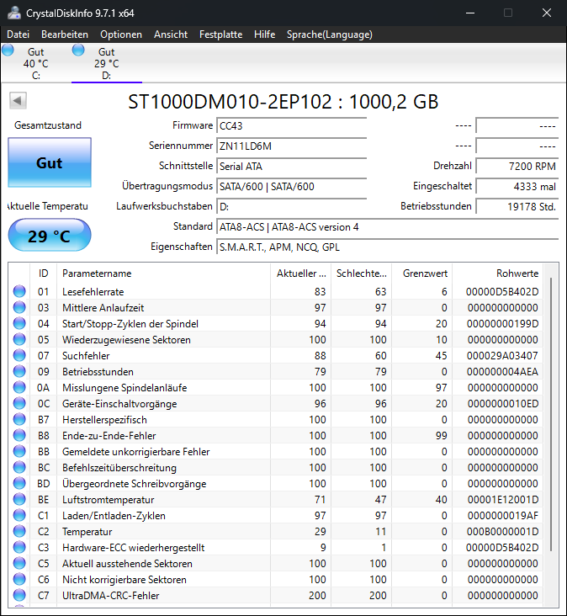Click status icon for Übergeordnete Schreibvorgänge row

pyautogui.click(x=19, y=484)
